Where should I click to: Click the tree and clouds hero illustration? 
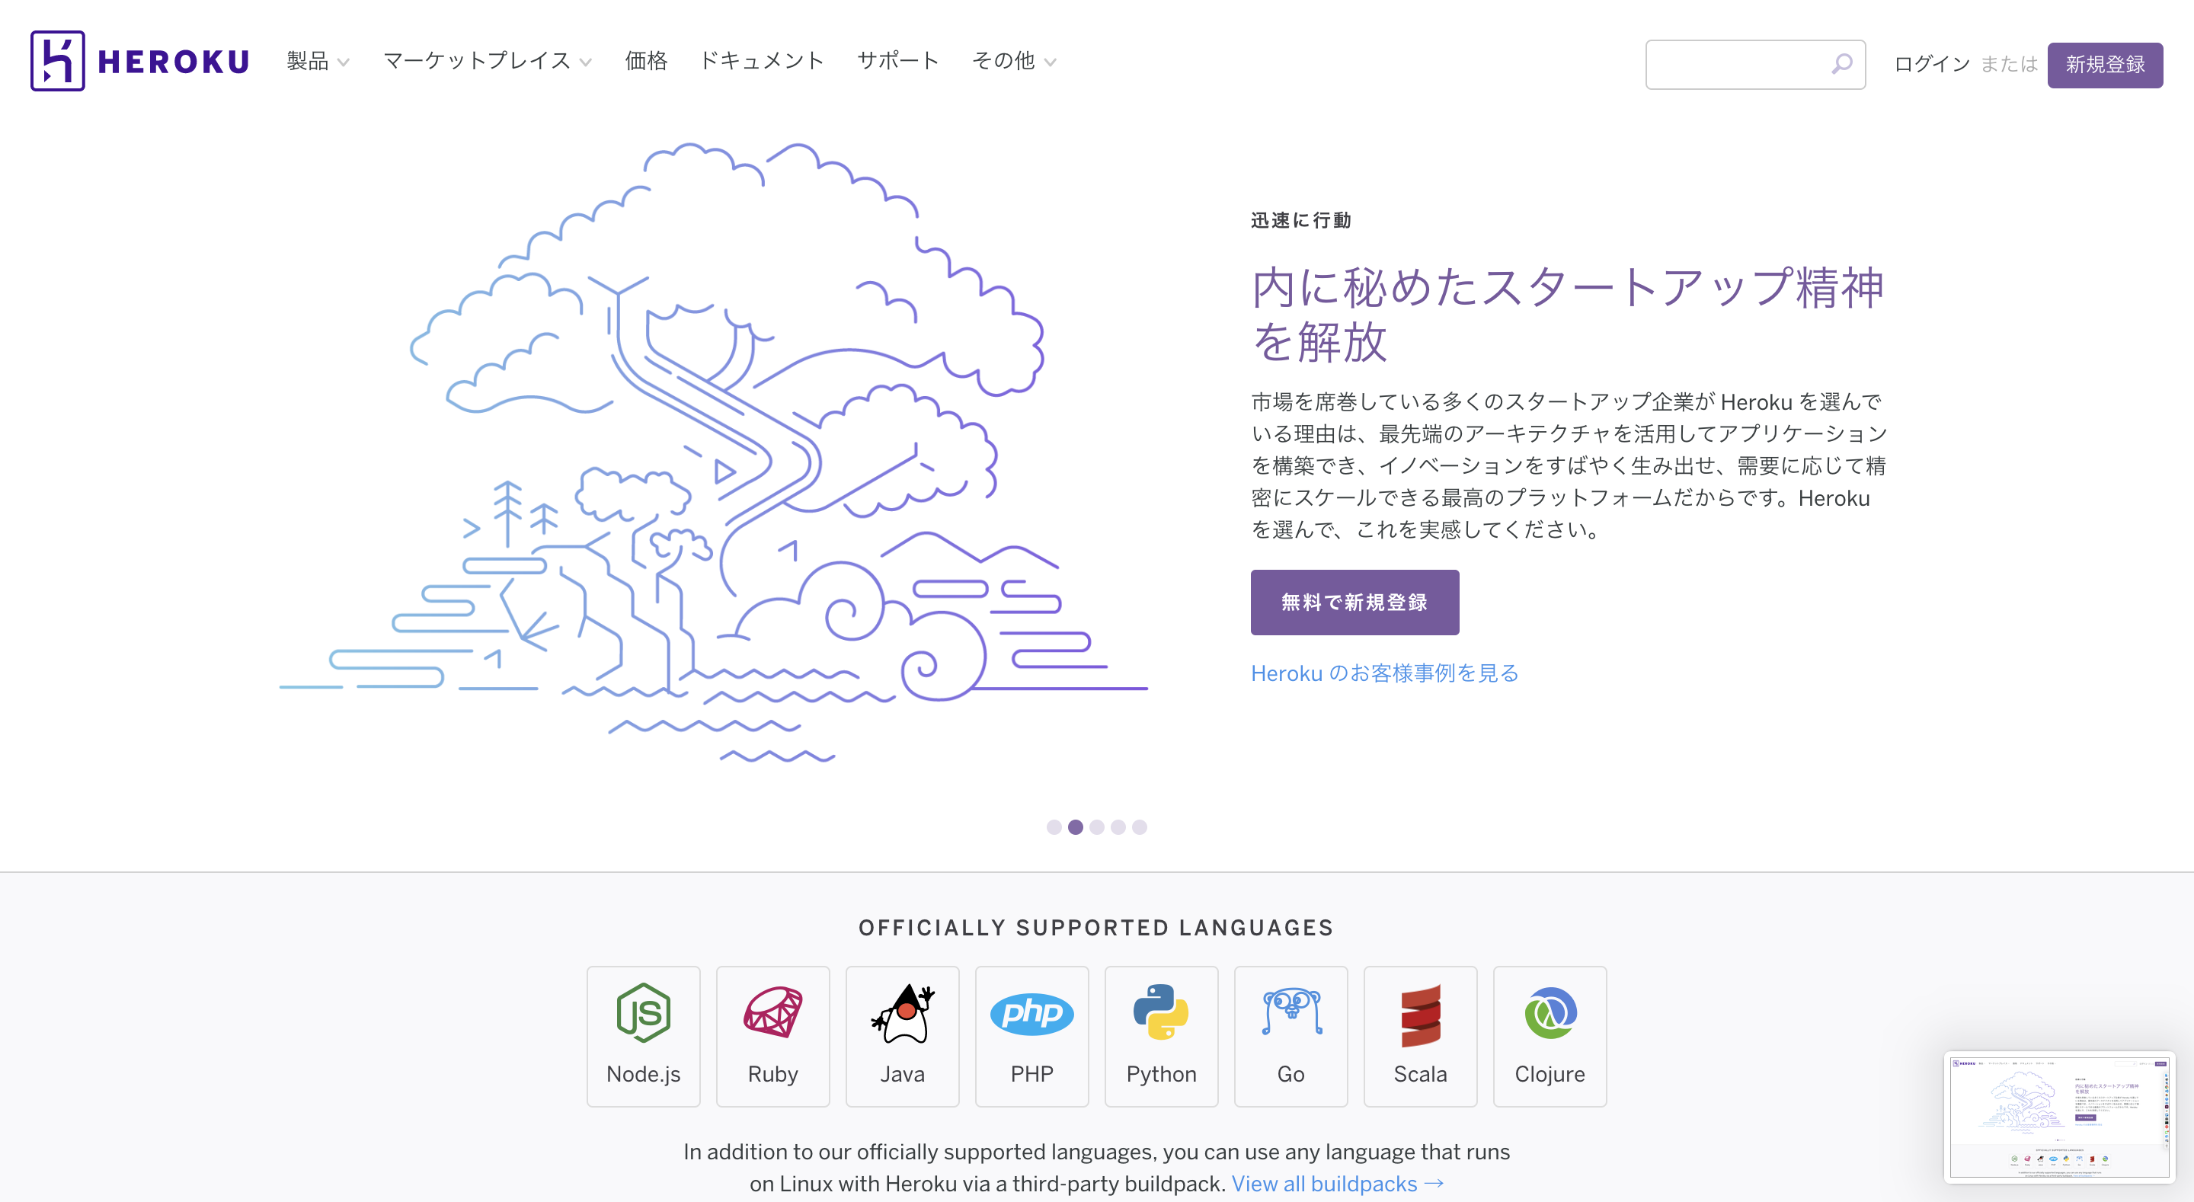(714, 452)
